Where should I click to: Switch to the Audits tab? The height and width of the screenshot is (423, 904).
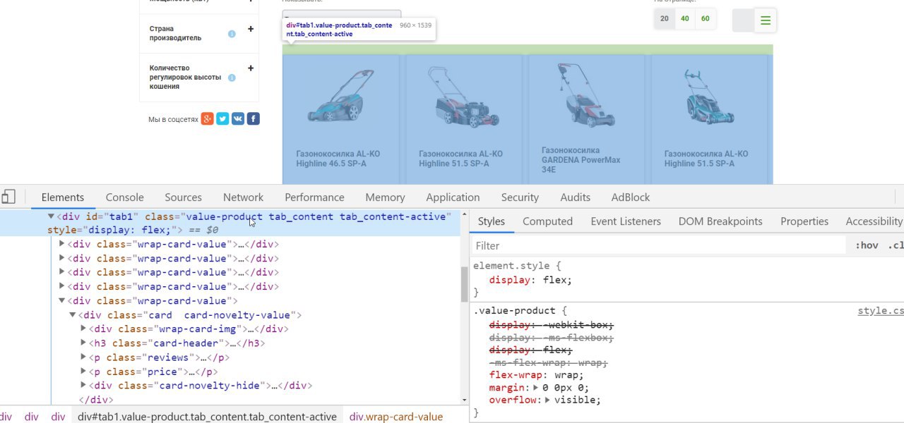point(575,197)
